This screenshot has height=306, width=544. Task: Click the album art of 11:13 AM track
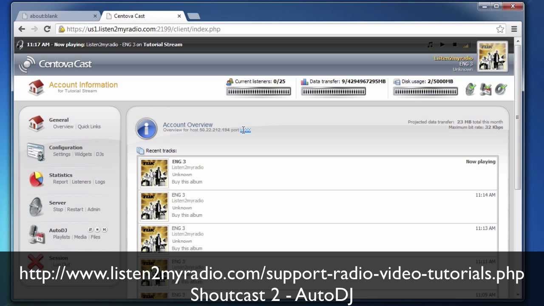point(154,239)
